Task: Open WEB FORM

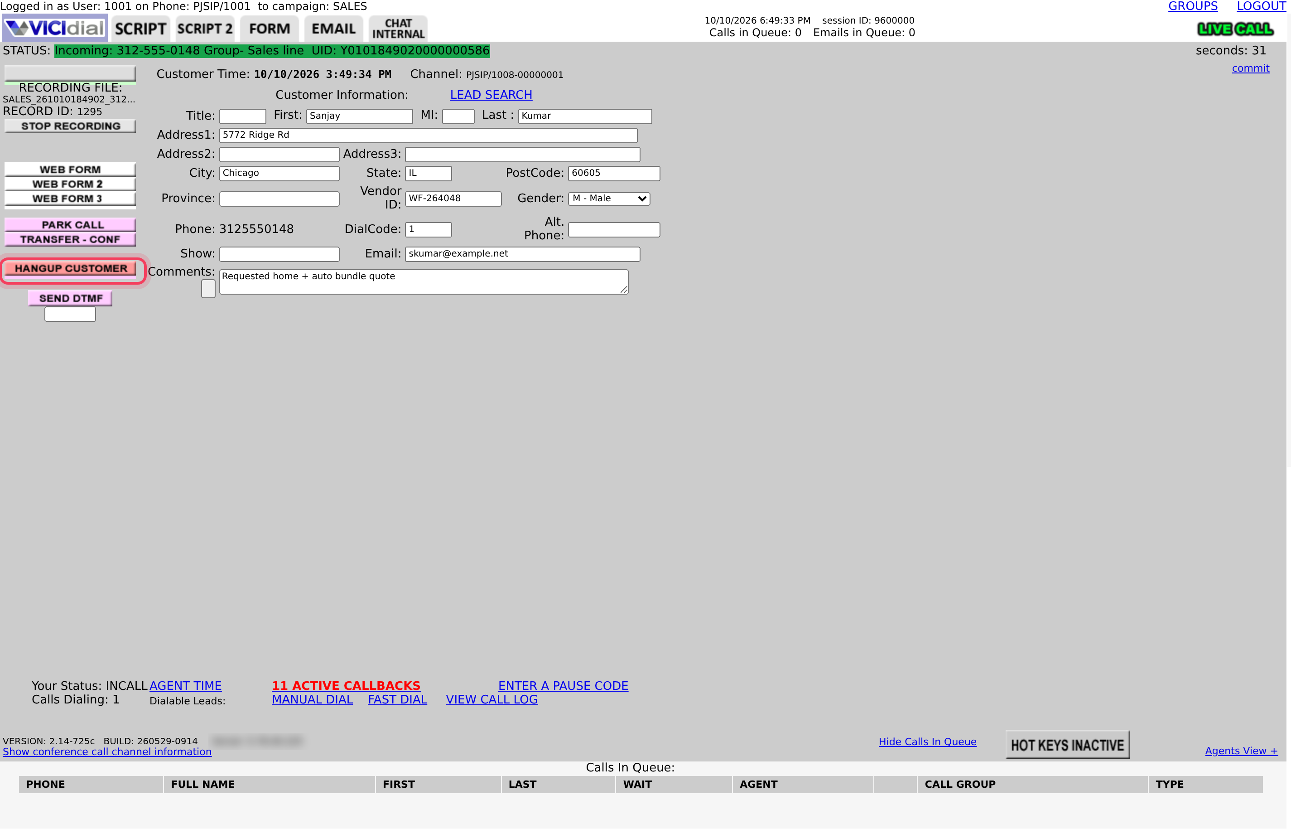Action: [x=70, y=170]
